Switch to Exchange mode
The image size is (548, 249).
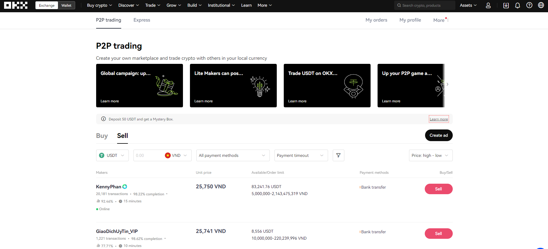[x=47, y=5]
